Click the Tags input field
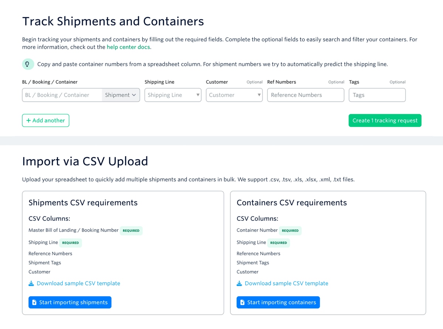Image resolution: width=443 pixels, height=329 pixels. (x=377, y=95)
